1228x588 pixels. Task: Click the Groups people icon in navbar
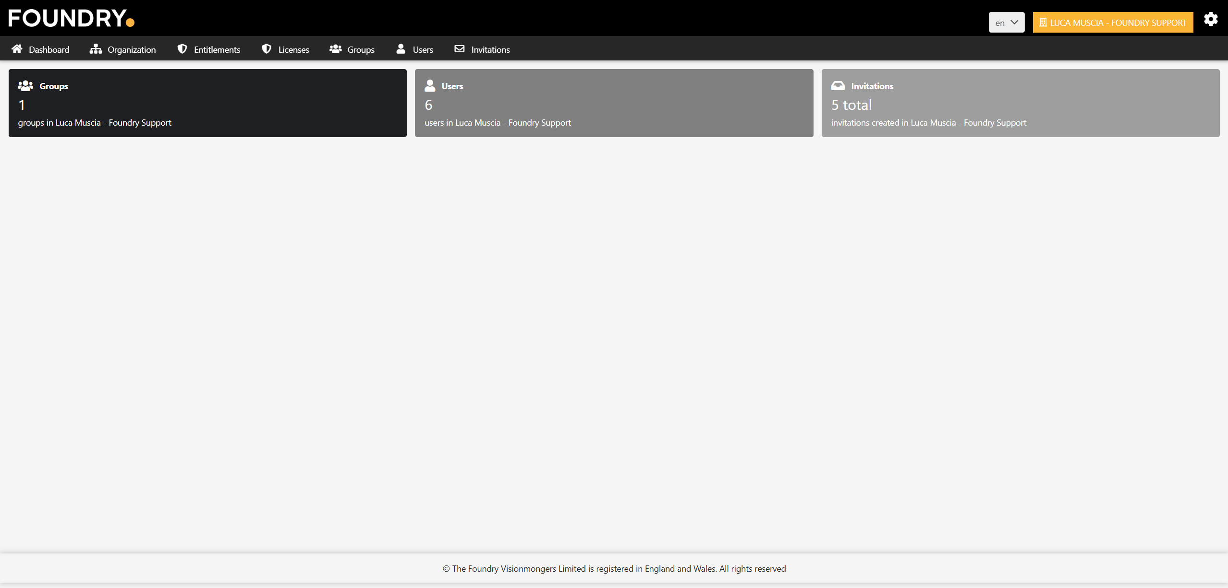coord(336,49)
